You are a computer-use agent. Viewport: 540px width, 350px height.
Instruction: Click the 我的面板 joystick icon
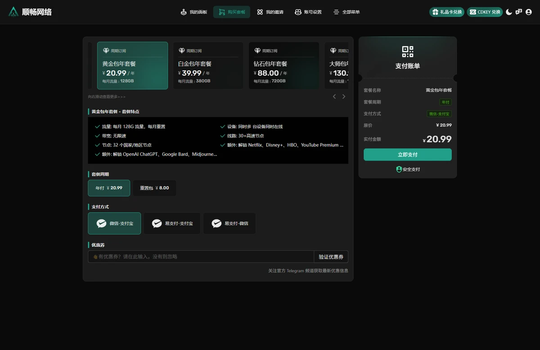point(184,12)
